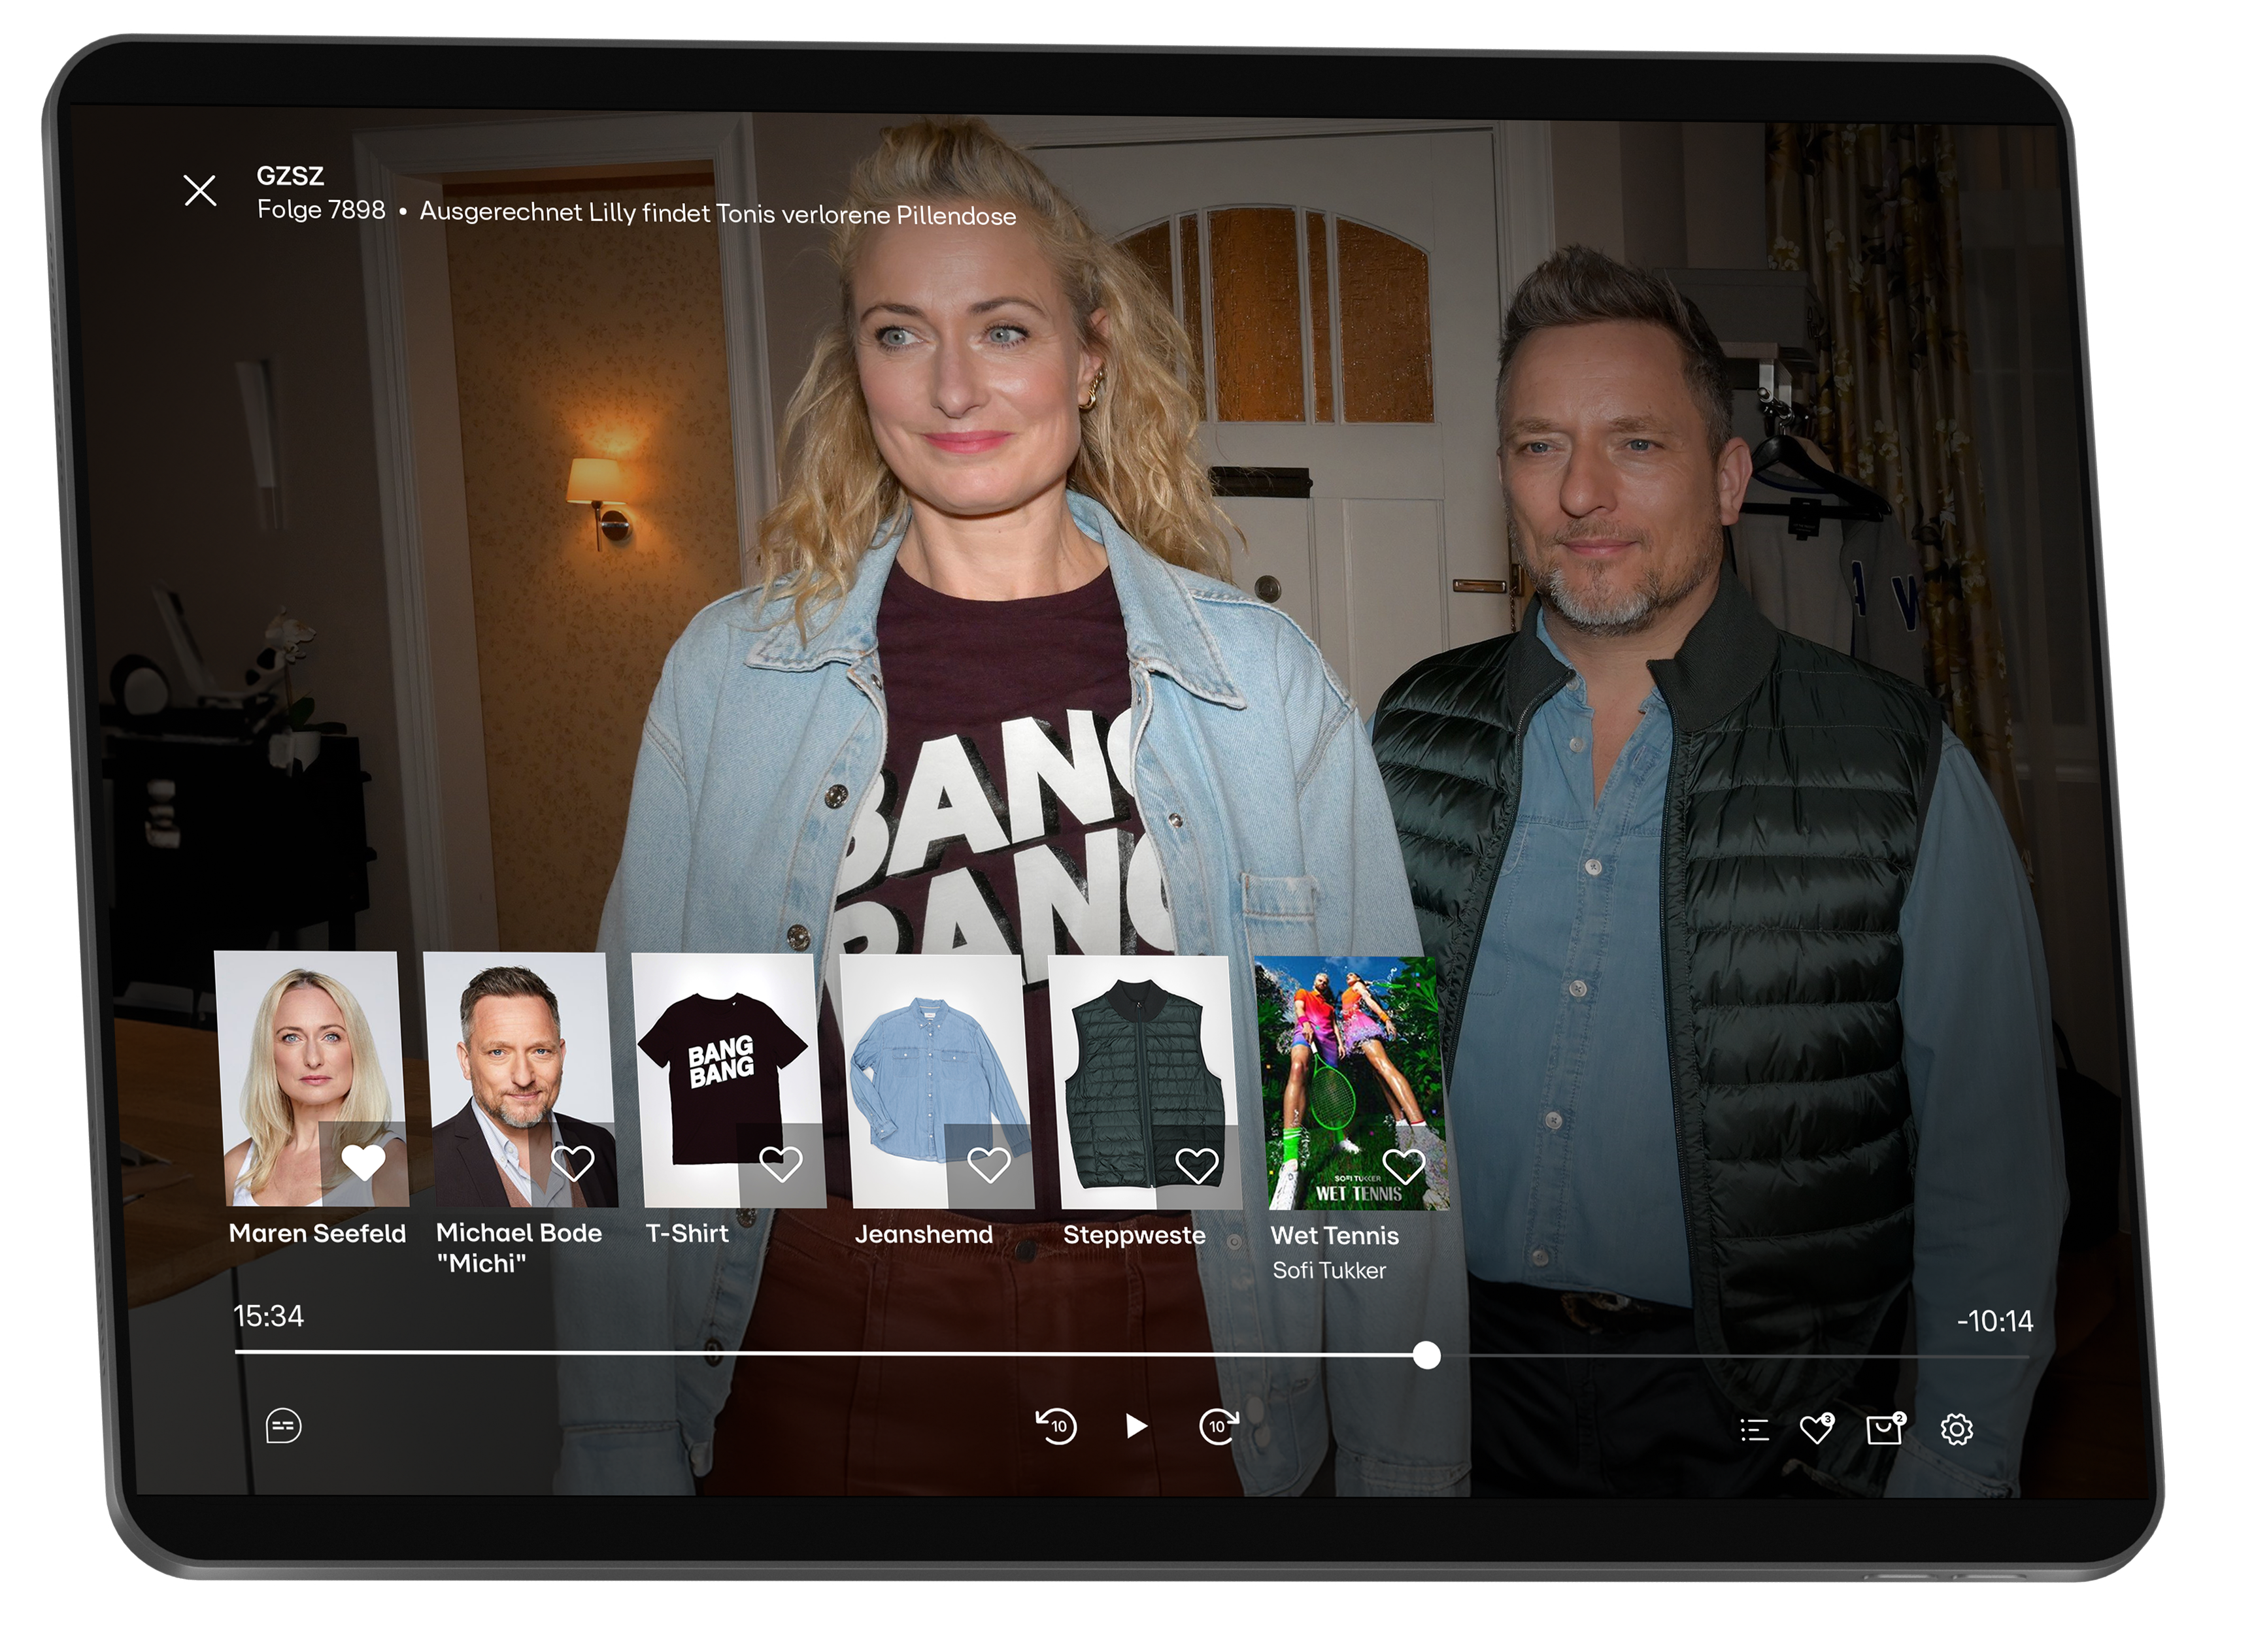Click the playback progress slider handle
Image resolution: width=2254 pixels, height=1652 pixels.
1426,1356
